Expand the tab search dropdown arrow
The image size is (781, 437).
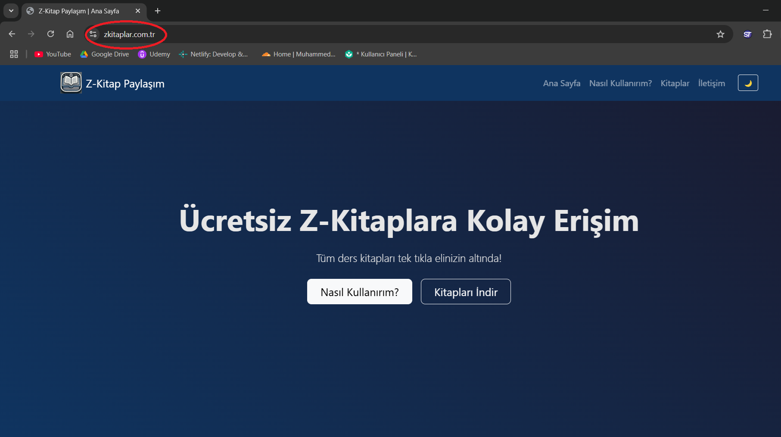pos(11,11)
